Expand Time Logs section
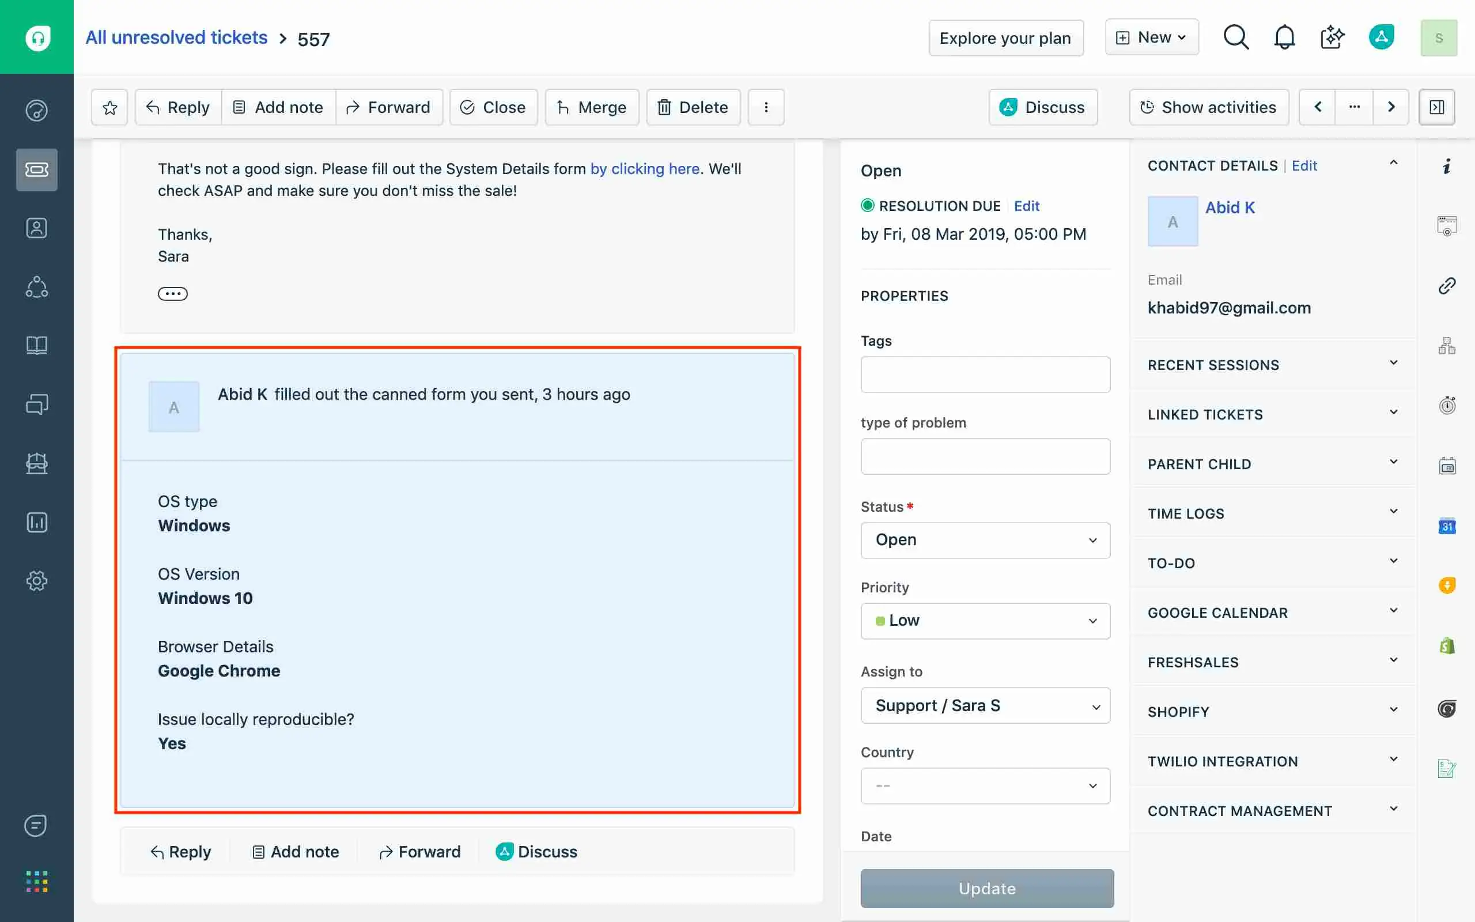Screen dimensions: 1475x922 (x=1273, y=513)
